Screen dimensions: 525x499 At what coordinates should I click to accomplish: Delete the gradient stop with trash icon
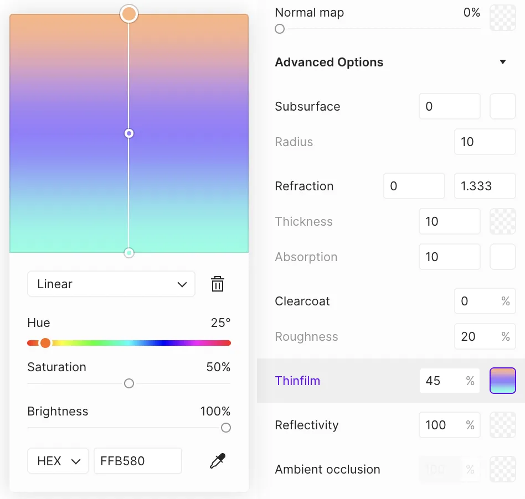tap(218, 284)
